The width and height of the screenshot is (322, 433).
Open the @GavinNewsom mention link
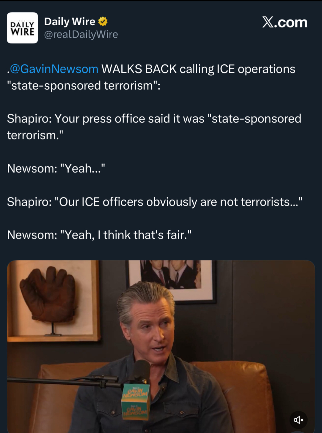(x=54, y=69)
